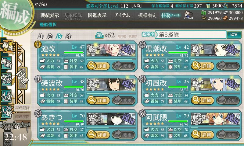244x146 pixels.
Task: Click あきつ's ship portrait banner
Action: click(111, 119)
